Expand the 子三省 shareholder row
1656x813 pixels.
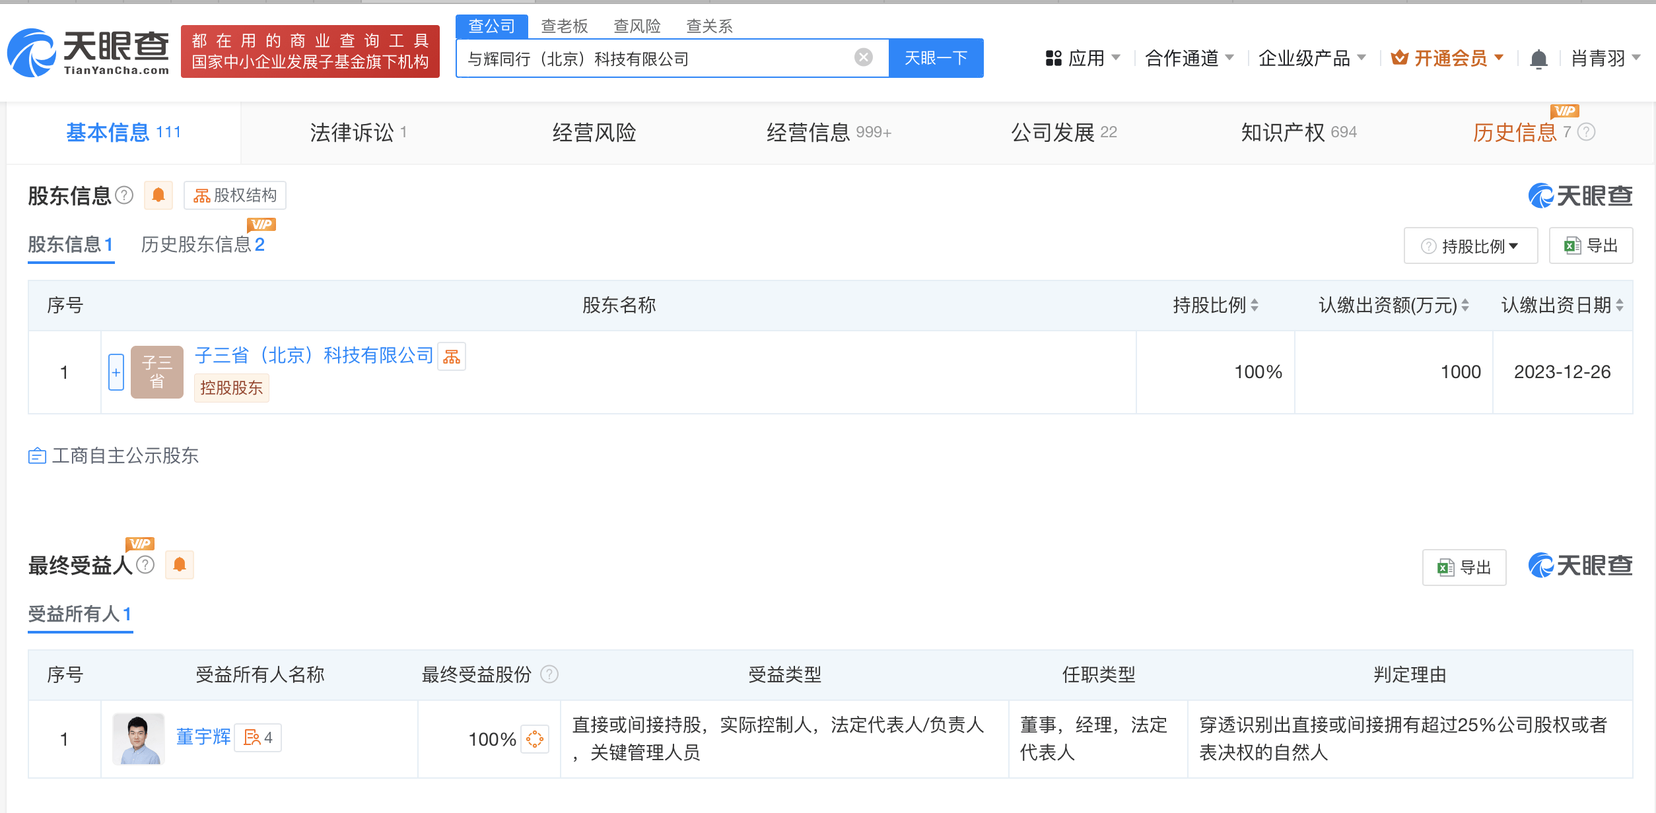[x=116, y=372]
